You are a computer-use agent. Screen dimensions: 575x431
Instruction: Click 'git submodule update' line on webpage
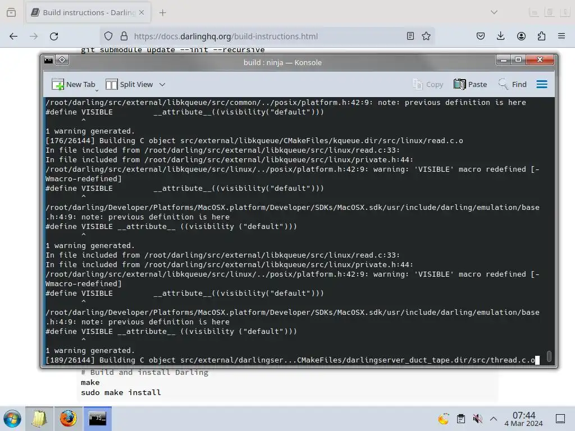(173, 50)
